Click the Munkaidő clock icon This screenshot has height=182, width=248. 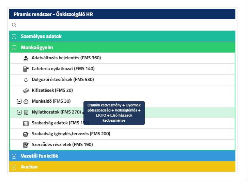click(x=26, y=101)
